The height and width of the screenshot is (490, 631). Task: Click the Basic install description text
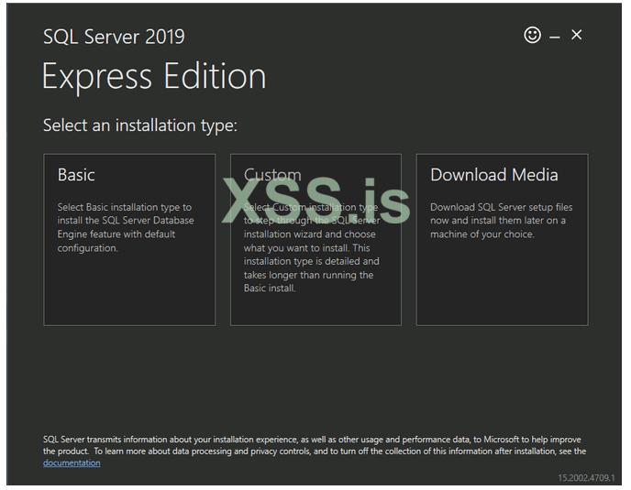pos(126,228)
